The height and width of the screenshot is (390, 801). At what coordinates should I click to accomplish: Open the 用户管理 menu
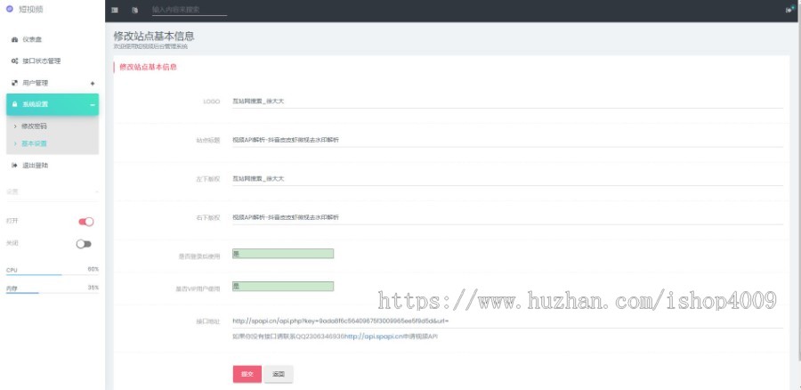pyautogui.click(x=53, y=82)
